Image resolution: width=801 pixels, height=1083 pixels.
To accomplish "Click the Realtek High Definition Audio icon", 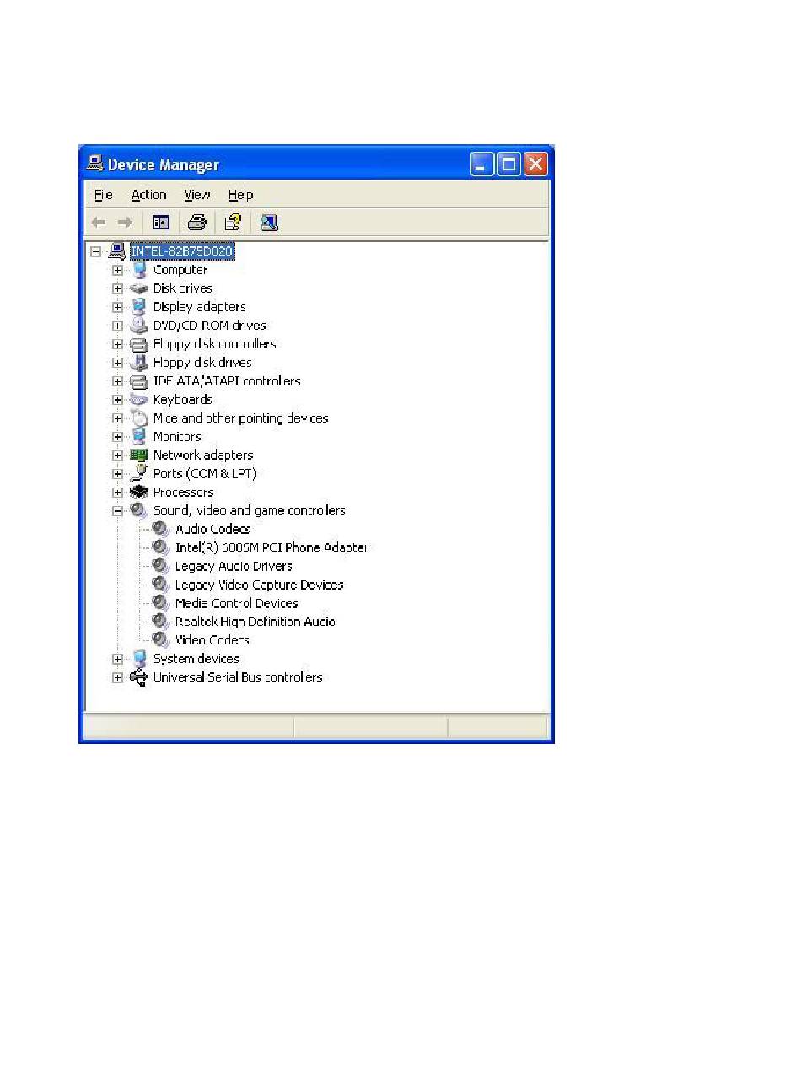I will point(161,622).
